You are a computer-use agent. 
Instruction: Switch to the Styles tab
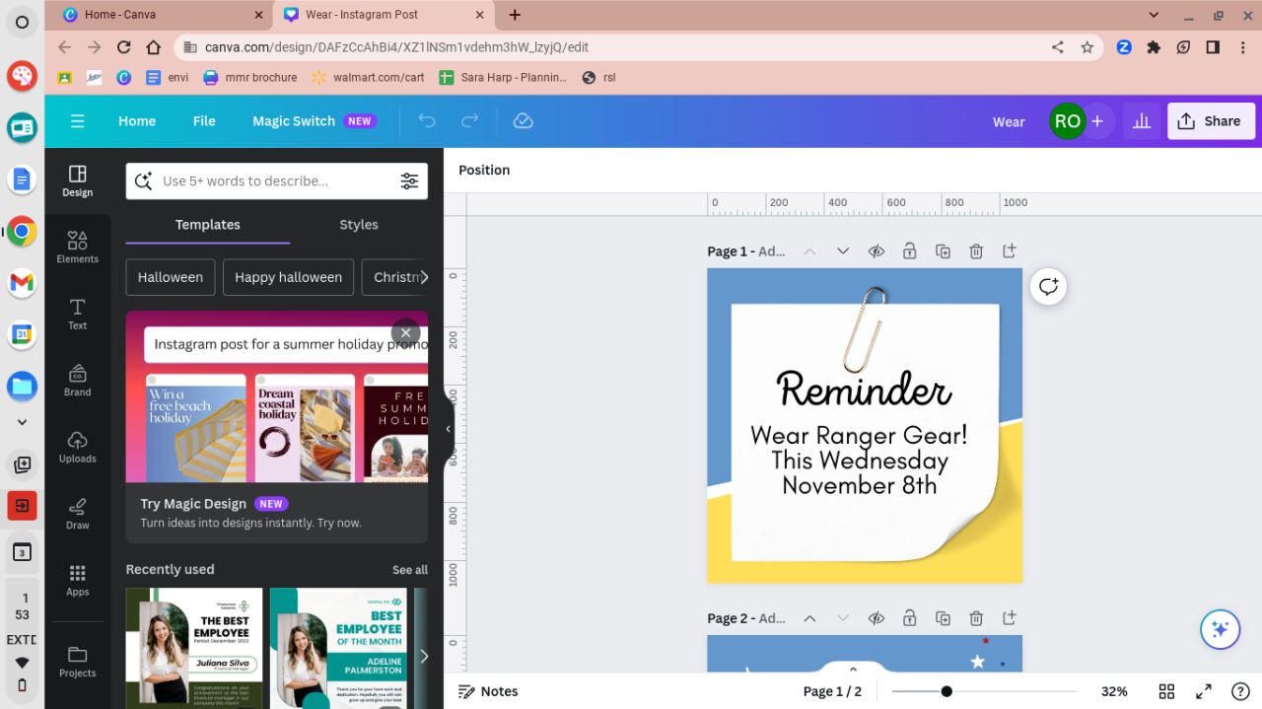[359, 225]
